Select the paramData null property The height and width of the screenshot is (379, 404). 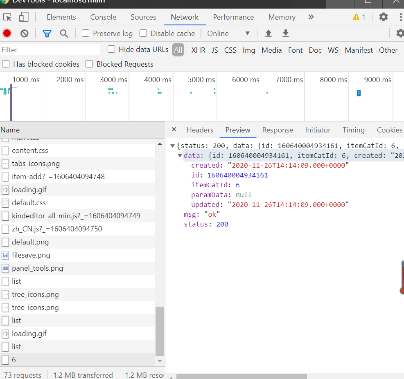tap(221, 195)
